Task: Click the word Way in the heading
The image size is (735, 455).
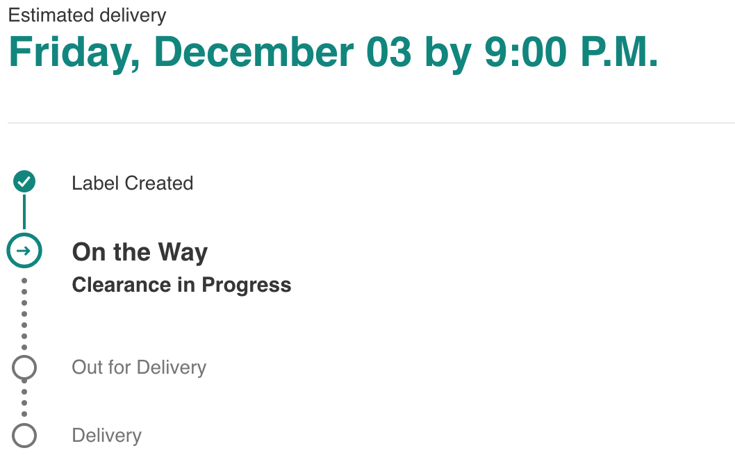Action: click(183, 252)
